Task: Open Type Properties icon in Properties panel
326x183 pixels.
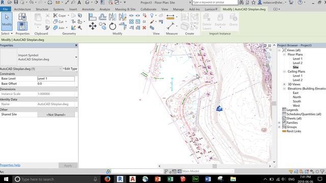Action: [22, 17]
